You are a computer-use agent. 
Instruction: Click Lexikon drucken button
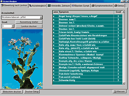(x=29, y=26)
